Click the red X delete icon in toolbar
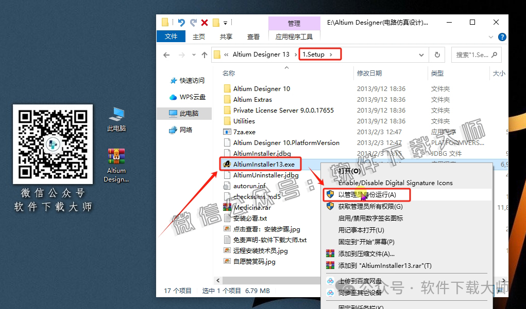 [x=204, y=23]
